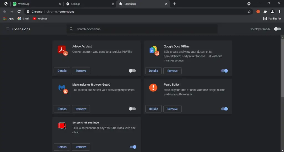The width and height of the screenshot is (284, 152).
Task: Click the globe icon left of the WhatsApp tab
Action: (6, 4)
